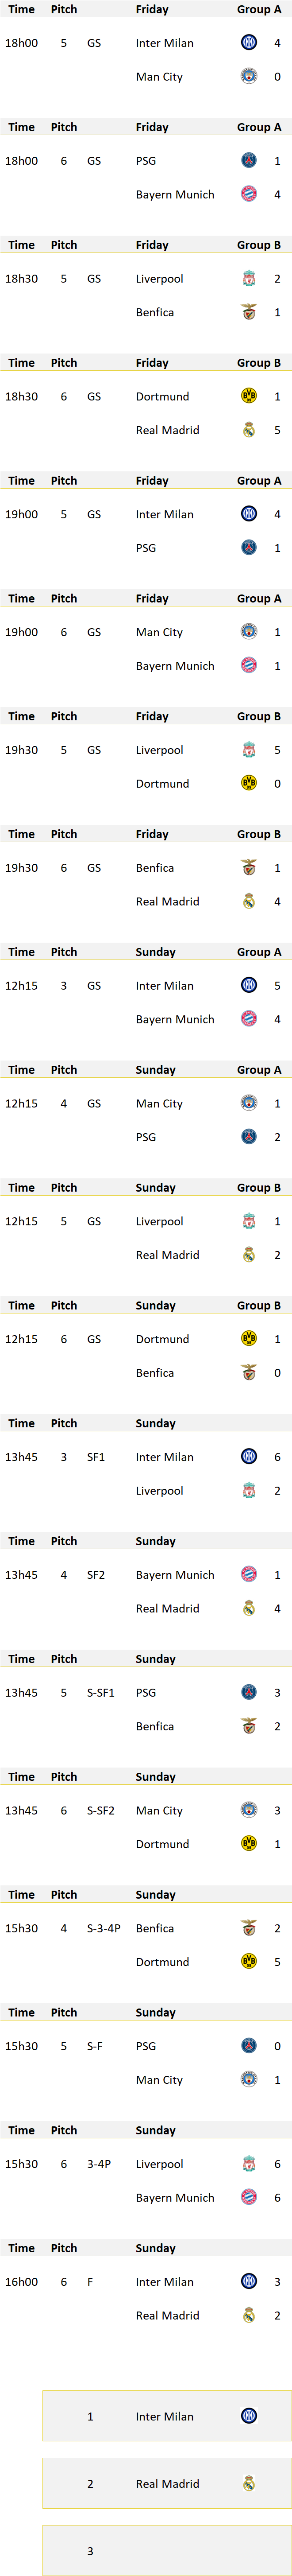This screenshot has height=2576, width=292.
Task: Click Inter Milan crest in first-place ranking row
Action: (249, 2416)
